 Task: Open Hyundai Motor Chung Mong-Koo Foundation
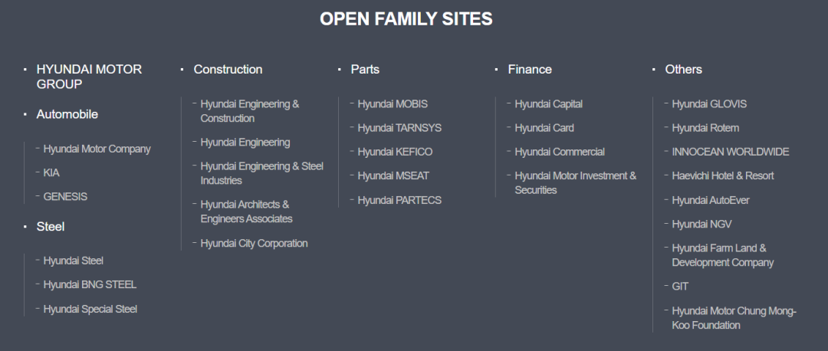click(734, 318)
